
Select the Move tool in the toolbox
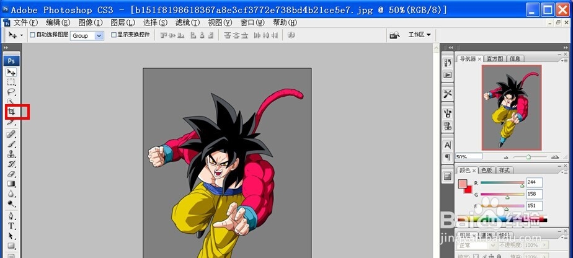pyautogui.click(x=11, y=72)
